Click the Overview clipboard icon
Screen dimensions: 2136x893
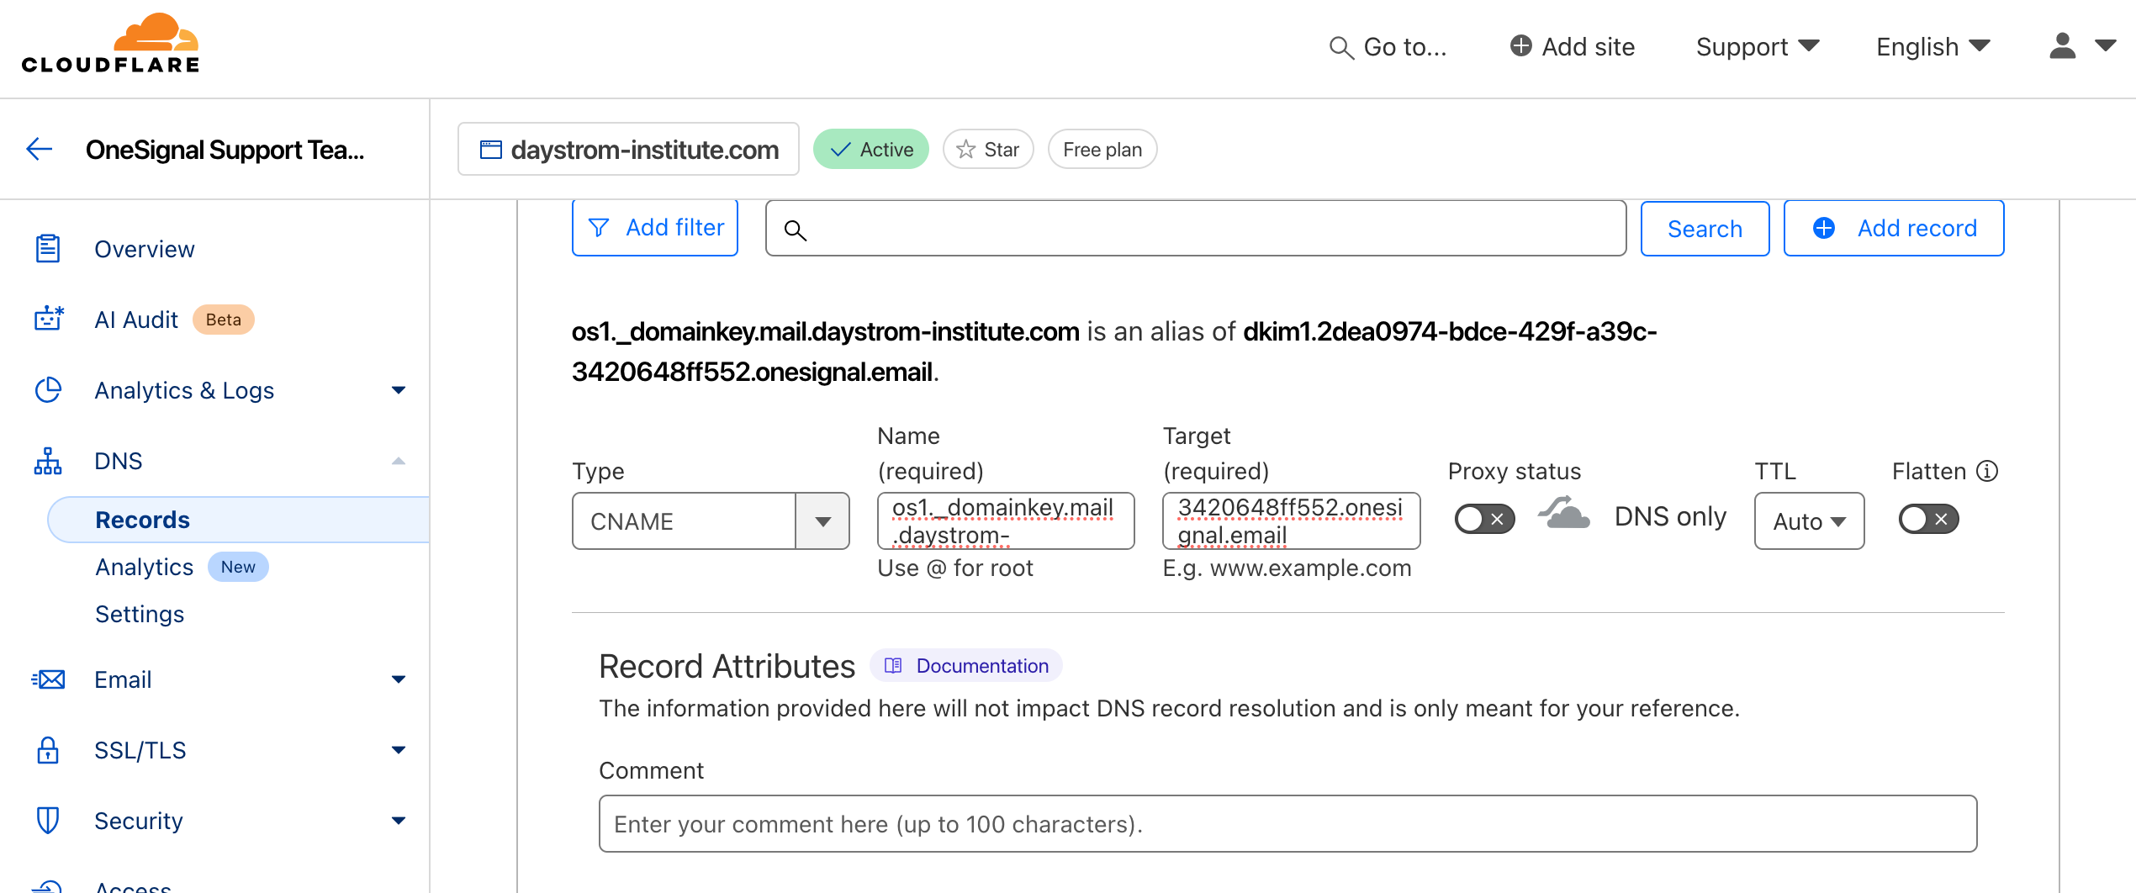pos(48,249)
